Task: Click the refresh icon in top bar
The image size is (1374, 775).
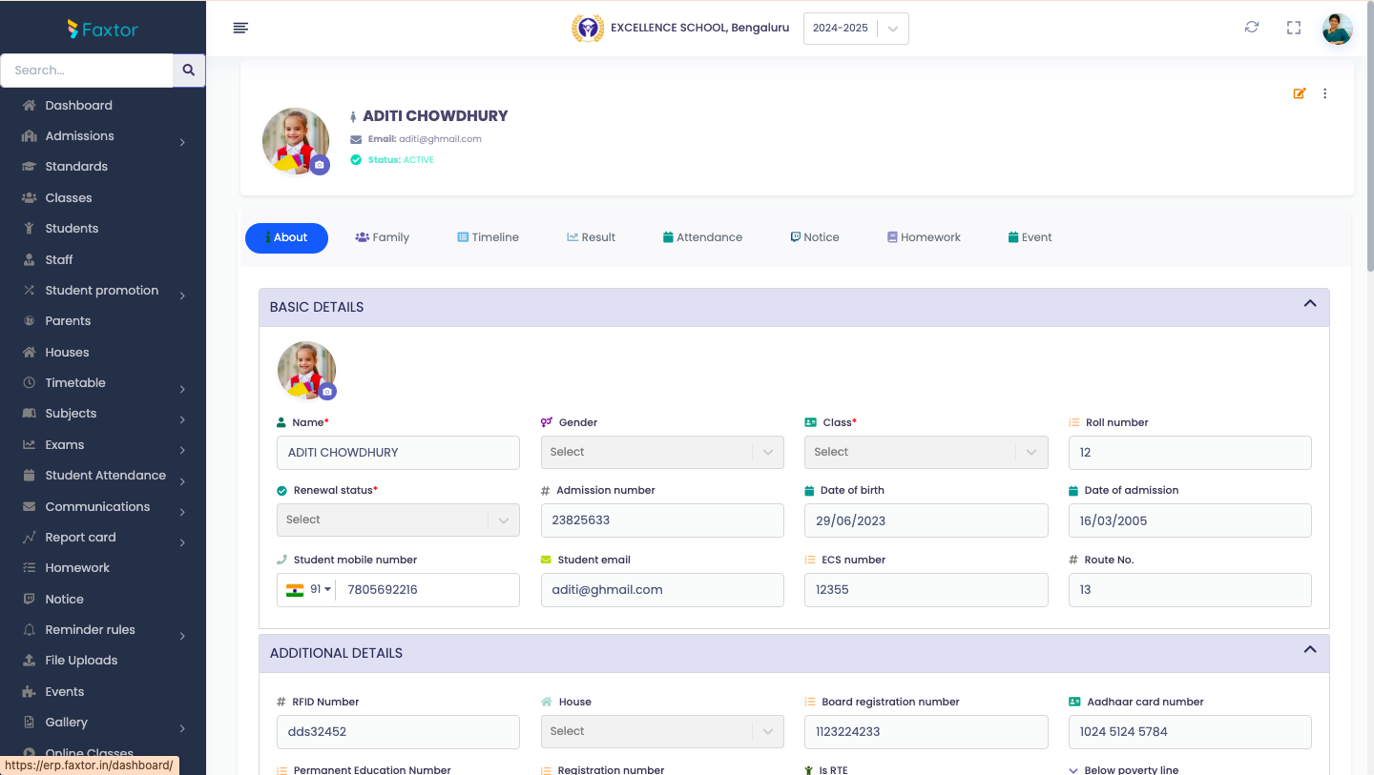Action: coord(1252,28)
